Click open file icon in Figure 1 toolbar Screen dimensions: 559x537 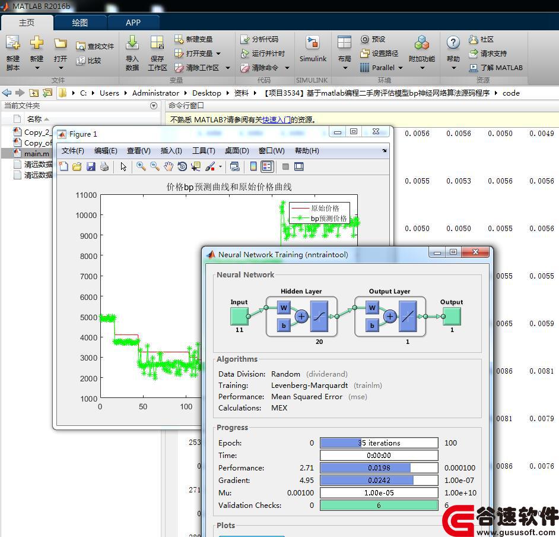coord(77,167)
